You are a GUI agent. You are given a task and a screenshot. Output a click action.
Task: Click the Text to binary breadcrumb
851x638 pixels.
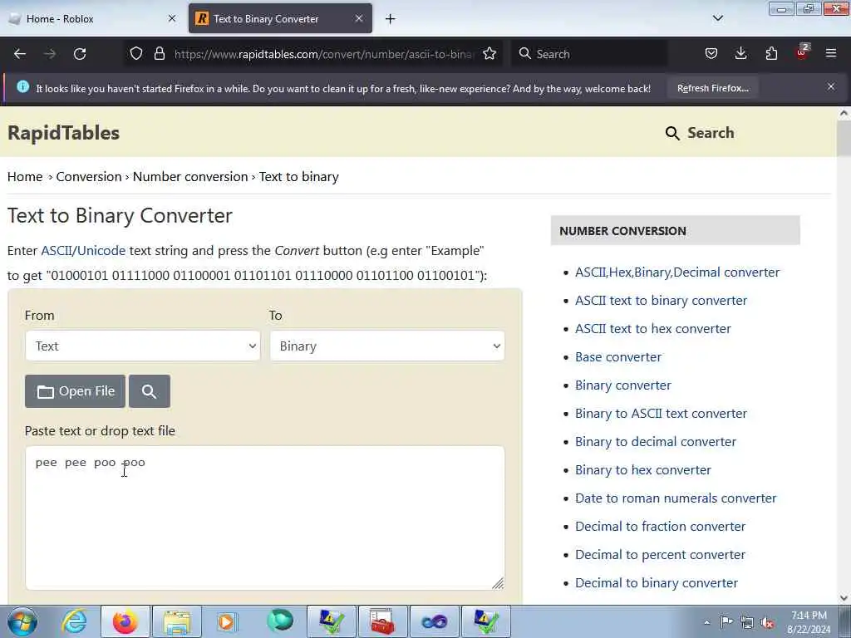click(299, 177)
